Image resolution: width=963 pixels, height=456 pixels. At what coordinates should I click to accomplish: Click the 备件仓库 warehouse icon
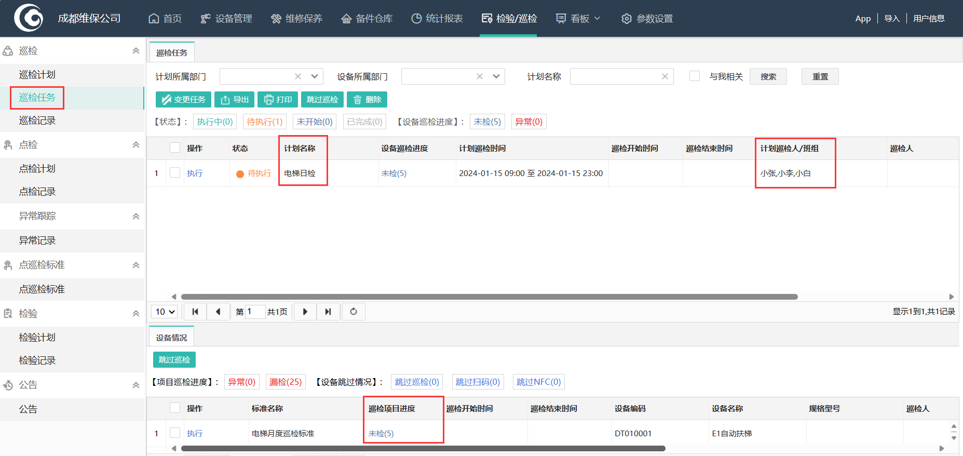click(346, 19)
